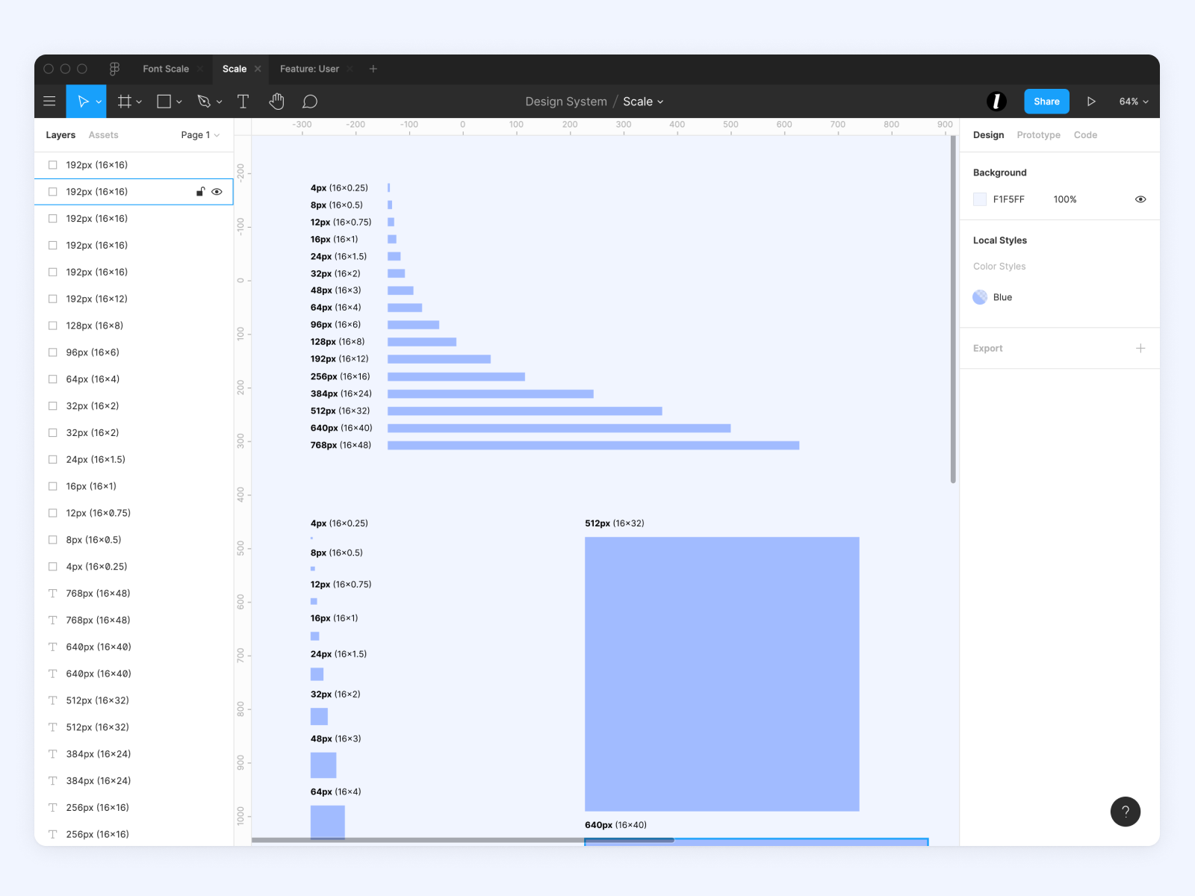
Task: Switch to the Prototype tab
Action: (x=1038, y=135)
